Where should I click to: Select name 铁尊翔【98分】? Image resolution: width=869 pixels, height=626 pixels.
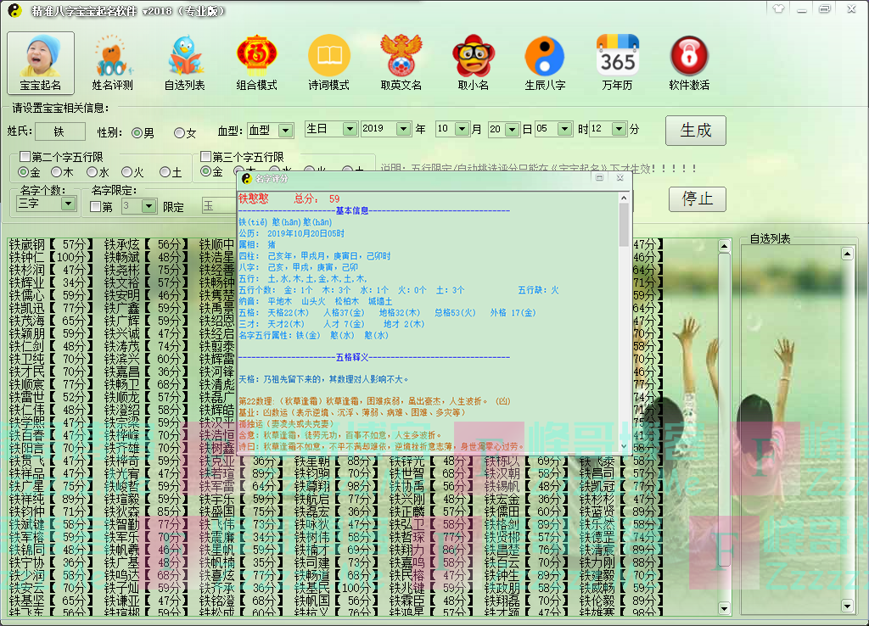click(336, 486)
